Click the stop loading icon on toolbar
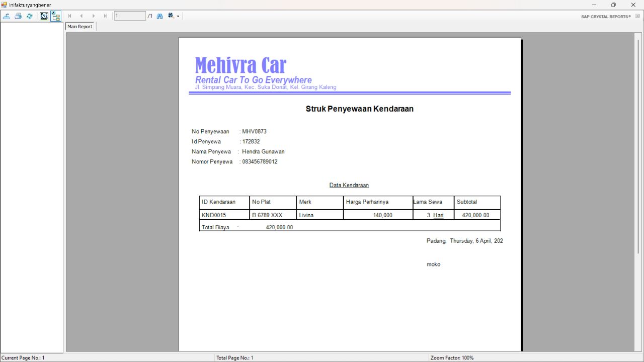This screenshot has height=362, width=644. [44, 16]
